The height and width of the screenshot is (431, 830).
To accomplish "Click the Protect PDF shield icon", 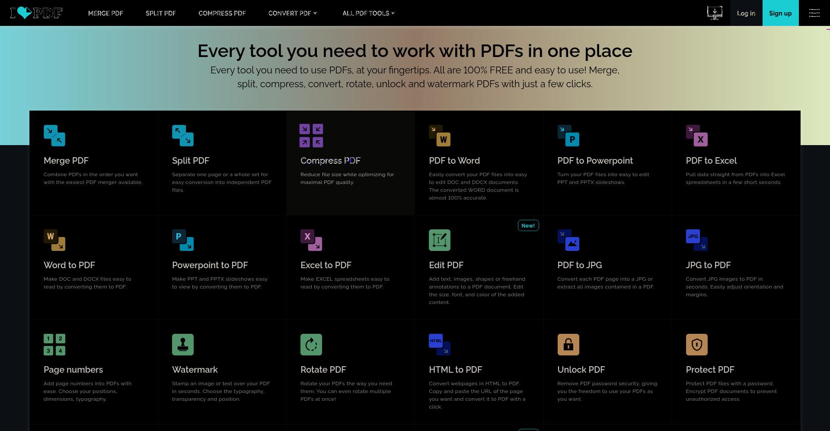I will click(696, 345).
